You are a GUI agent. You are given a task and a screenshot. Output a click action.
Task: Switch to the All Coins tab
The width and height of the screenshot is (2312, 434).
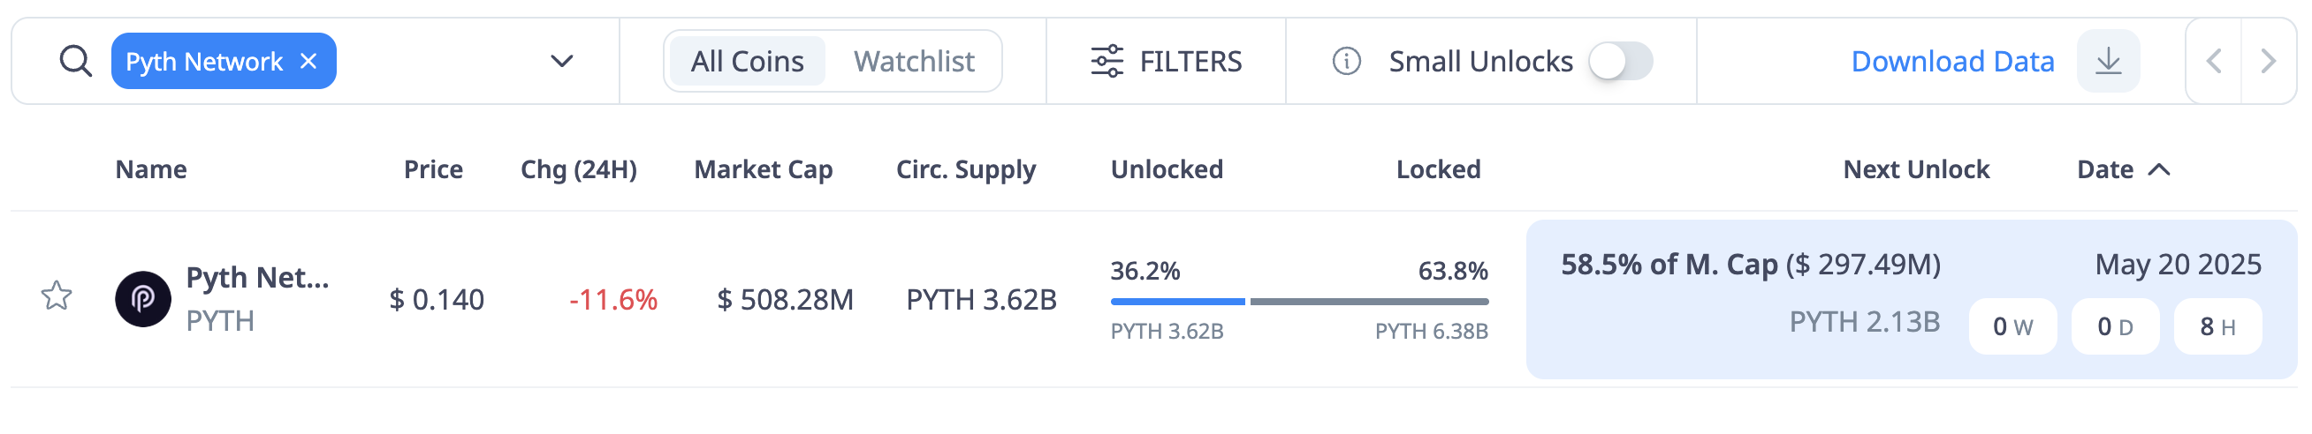747,61
